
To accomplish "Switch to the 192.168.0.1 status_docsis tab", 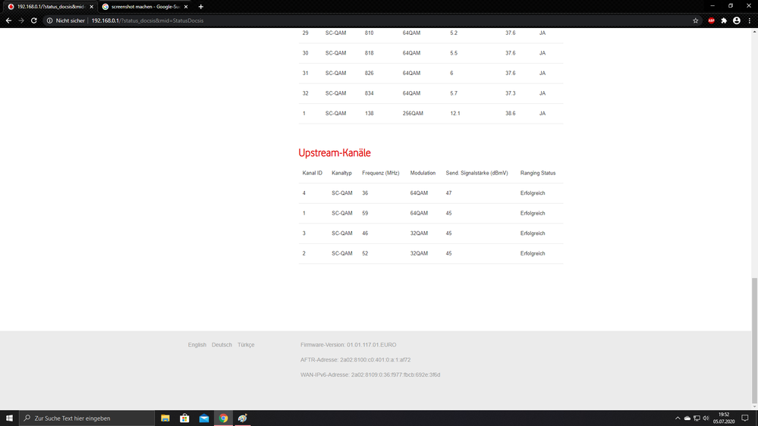I will tap(49, 7).
